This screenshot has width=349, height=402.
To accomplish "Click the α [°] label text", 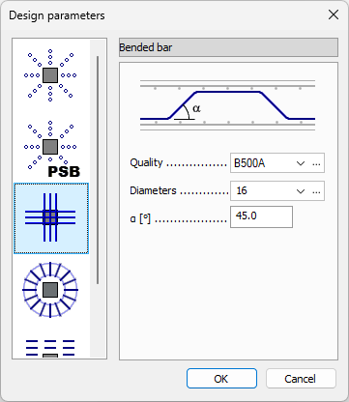I will (140, 218).
